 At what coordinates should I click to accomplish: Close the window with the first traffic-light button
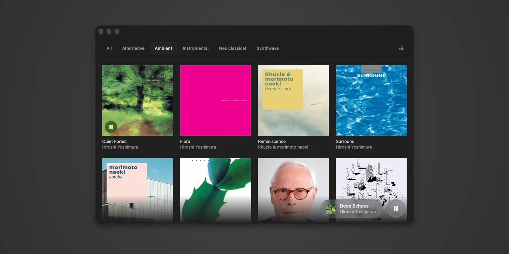click(101, 31)
